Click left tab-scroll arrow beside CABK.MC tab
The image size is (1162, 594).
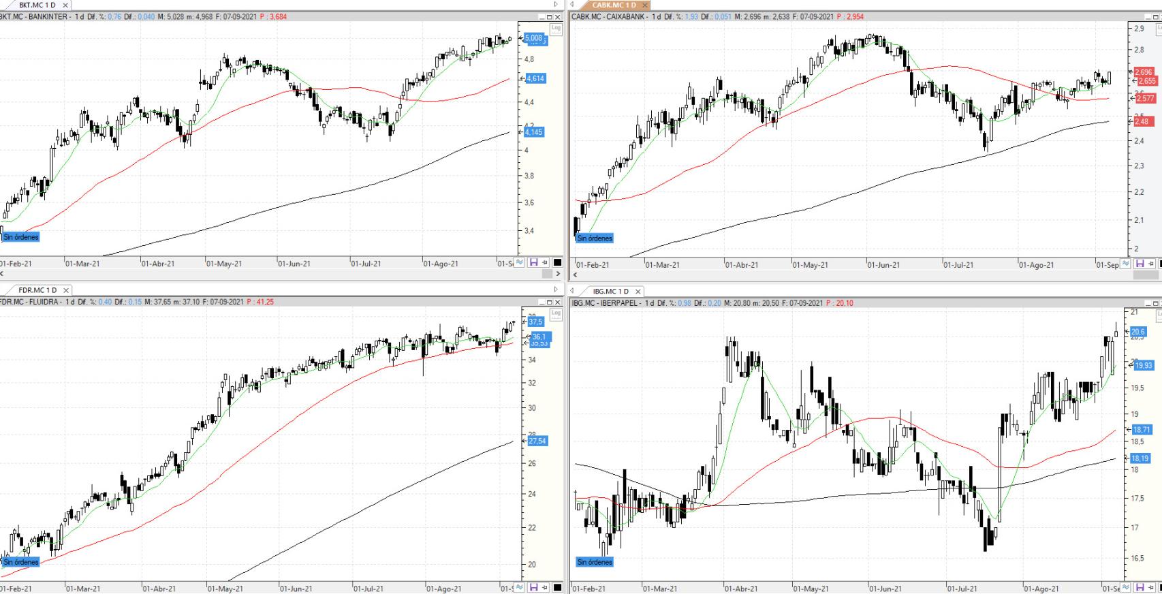pos(573,5)
